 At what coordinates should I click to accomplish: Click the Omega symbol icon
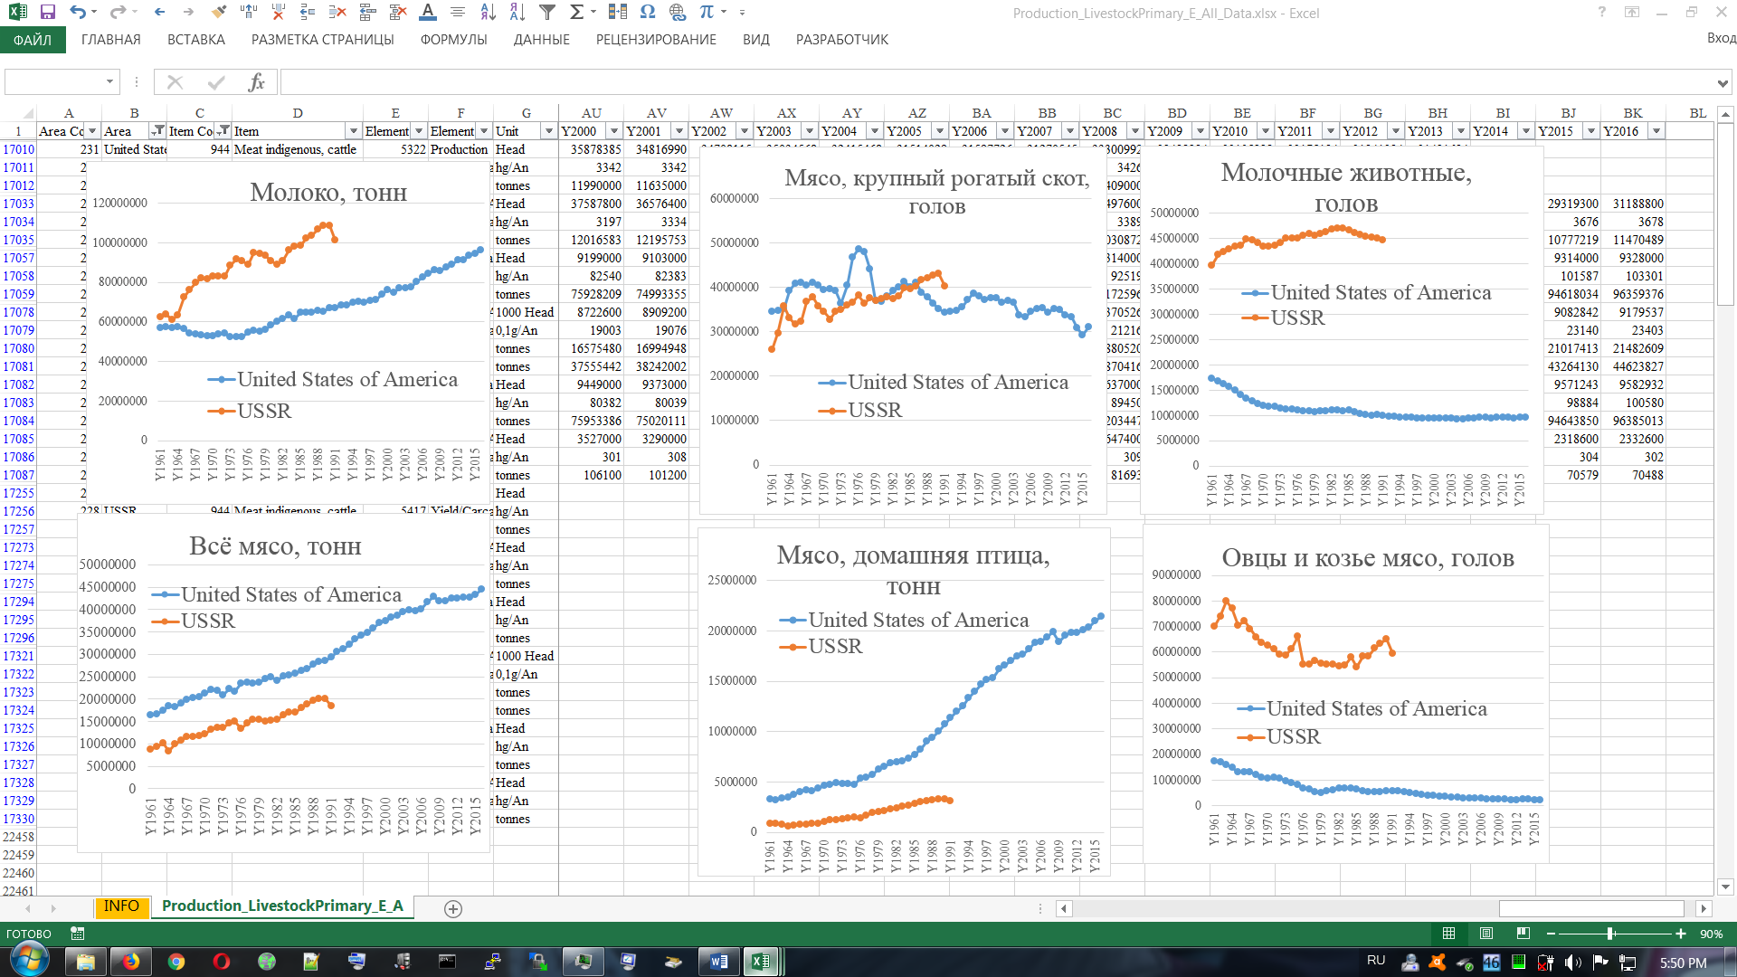click(647, 13)
